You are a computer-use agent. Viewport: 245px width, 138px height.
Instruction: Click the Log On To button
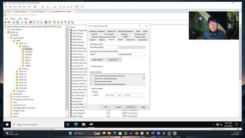[x=114, y=60]
